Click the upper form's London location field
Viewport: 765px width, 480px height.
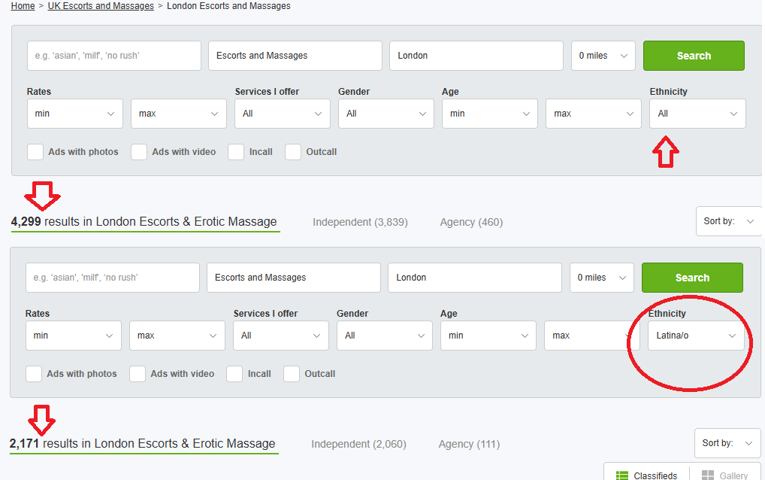click(476, 56)
